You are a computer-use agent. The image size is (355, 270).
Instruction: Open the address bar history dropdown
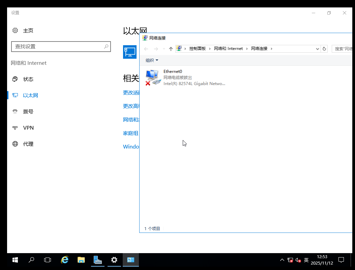pos(318,49)
